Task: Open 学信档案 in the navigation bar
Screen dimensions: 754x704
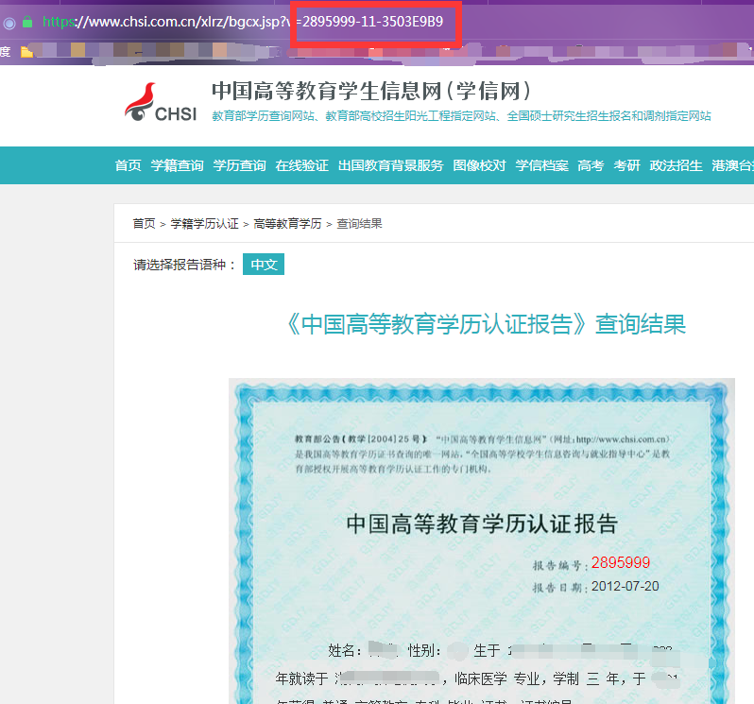Action: (x=541, y=165)
